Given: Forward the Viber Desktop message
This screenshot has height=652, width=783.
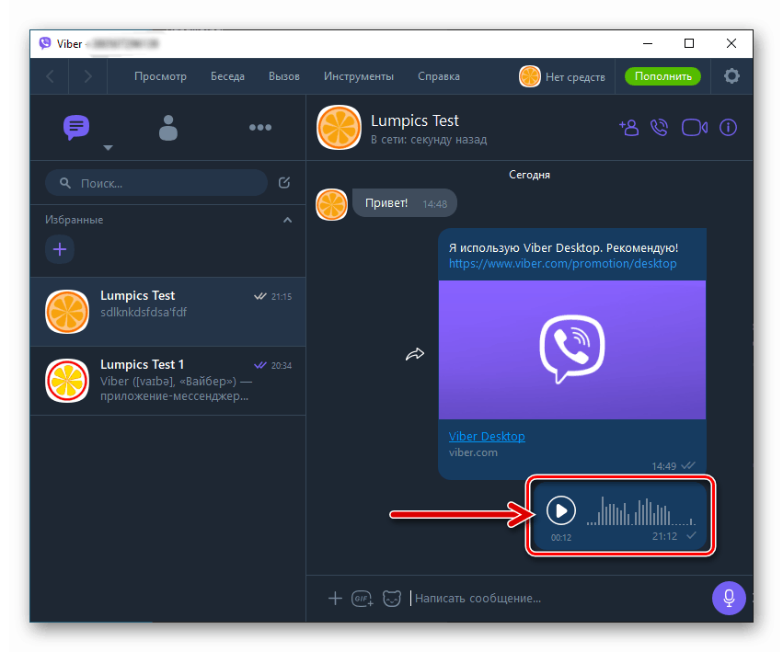Looking at the screenshot, I should (415, 354).
